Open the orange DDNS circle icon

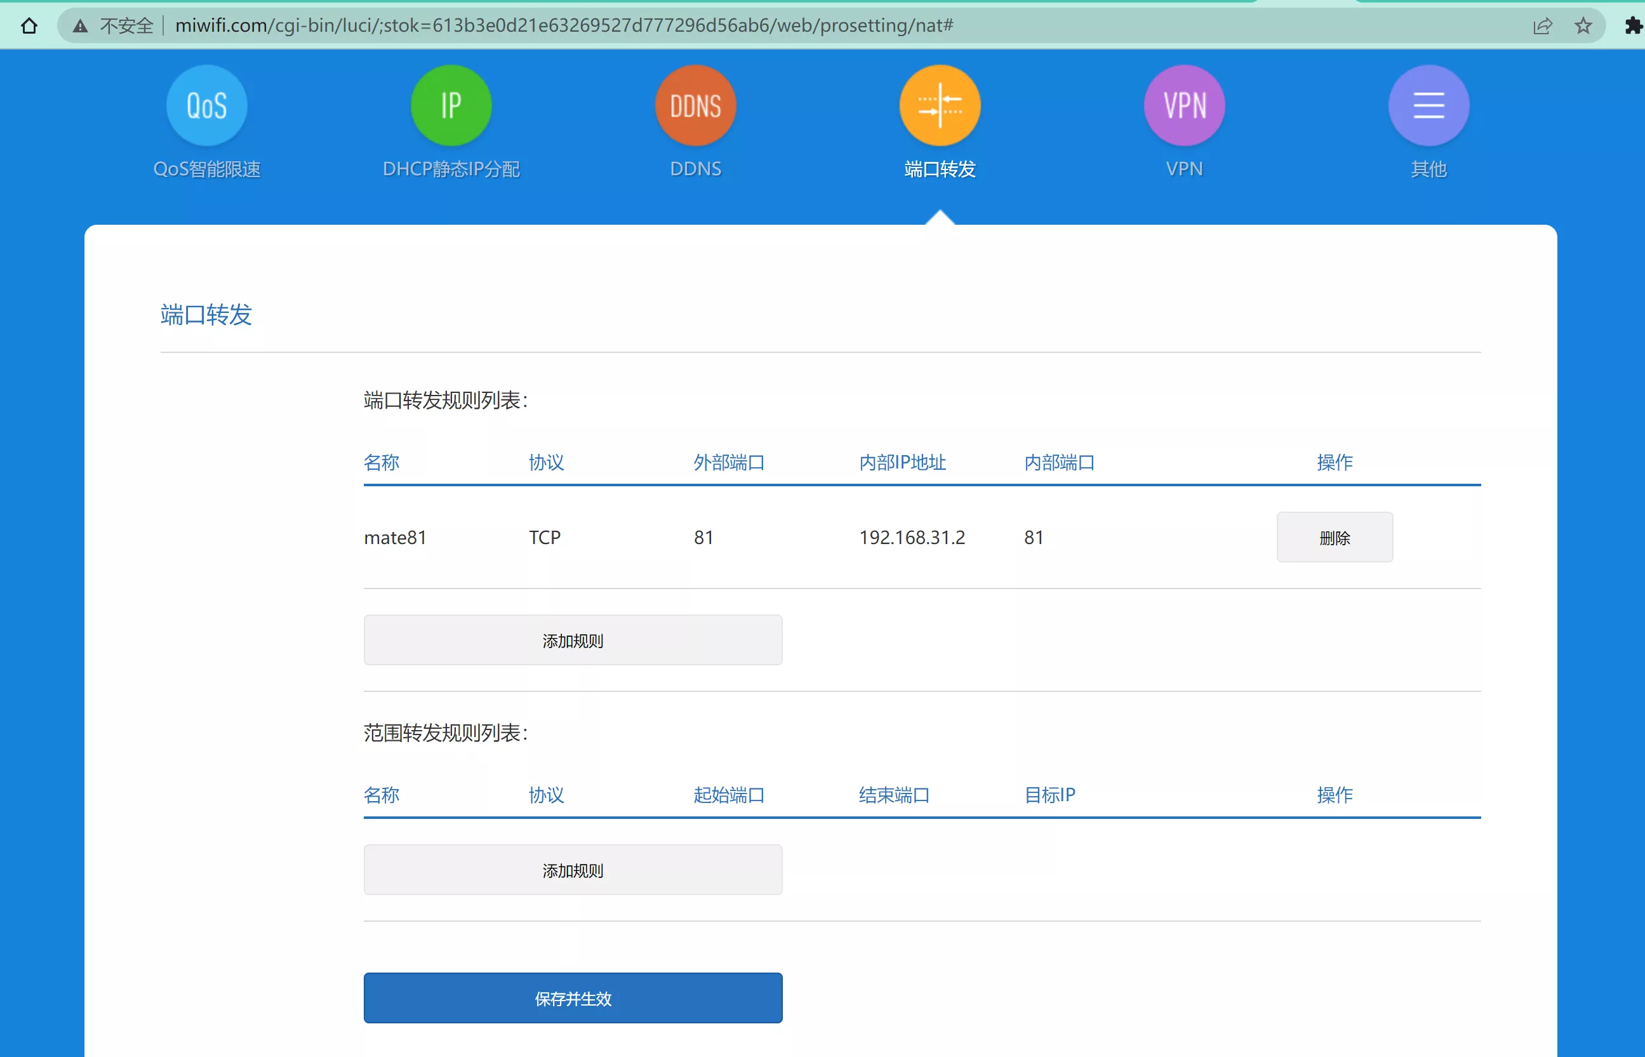[x=695, y=105]
